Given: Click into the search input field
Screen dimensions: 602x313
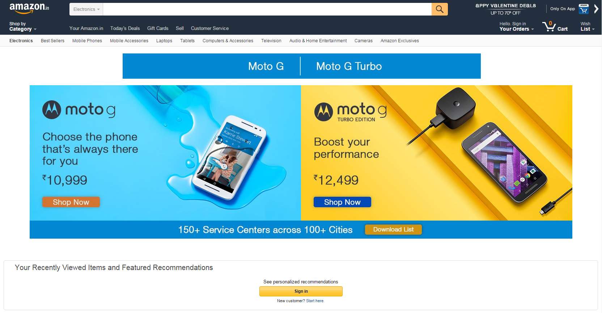Looking at the screenshot, I should (267, 9).
